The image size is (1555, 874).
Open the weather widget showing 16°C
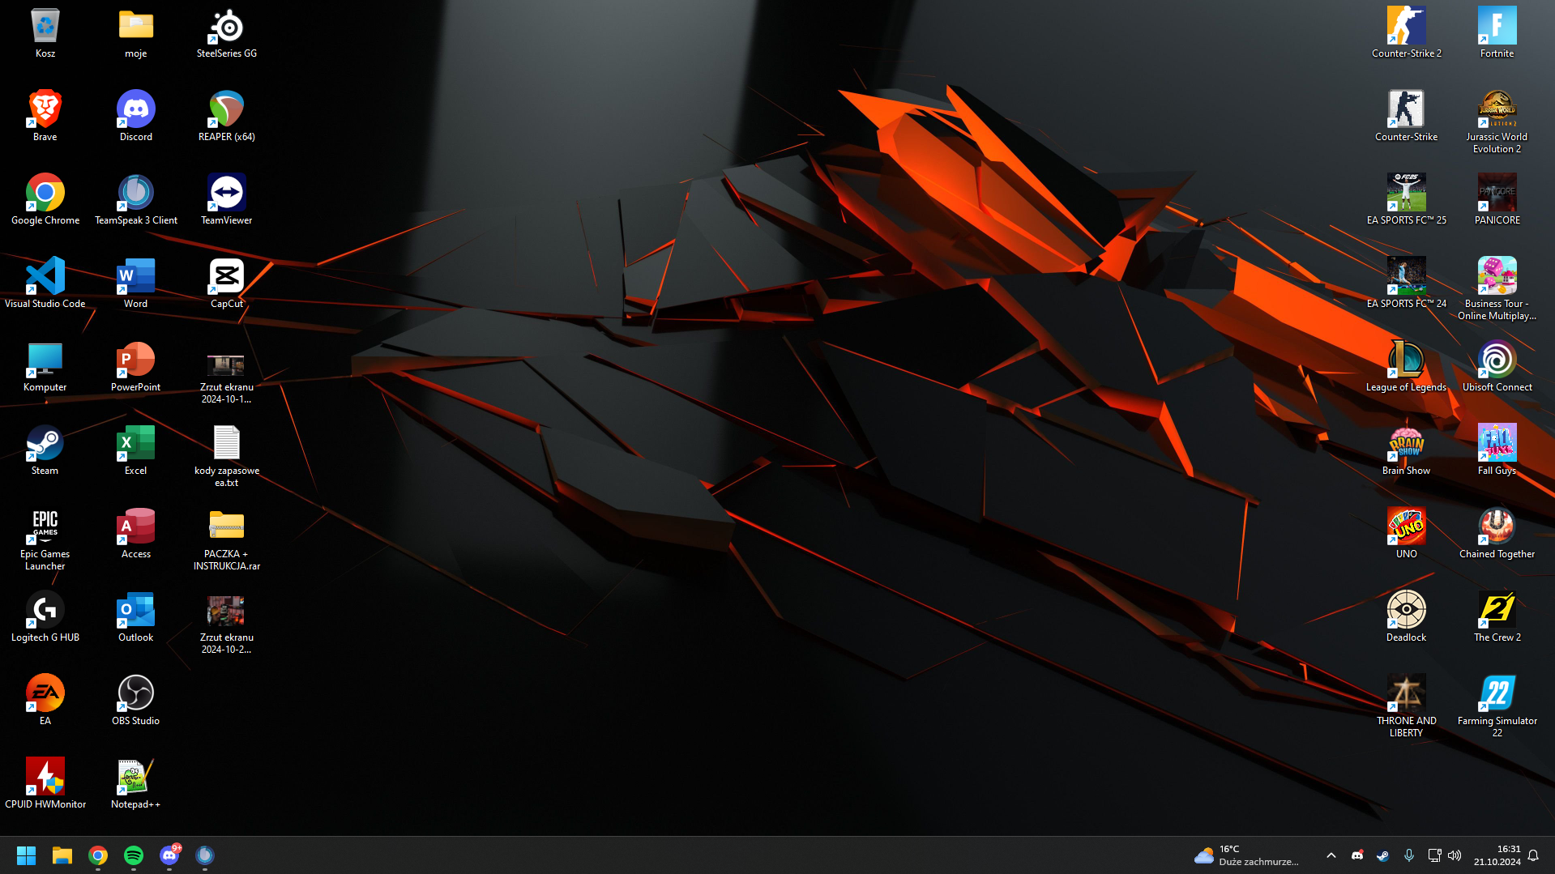coord(1247,855)
